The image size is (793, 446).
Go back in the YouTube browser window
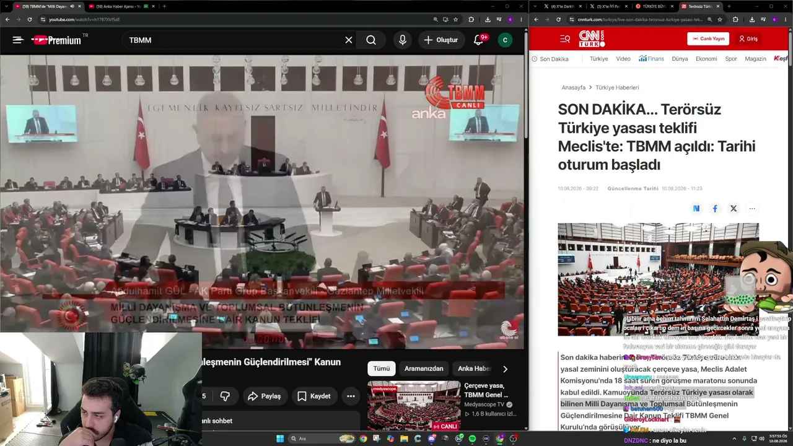click(7, 19)
